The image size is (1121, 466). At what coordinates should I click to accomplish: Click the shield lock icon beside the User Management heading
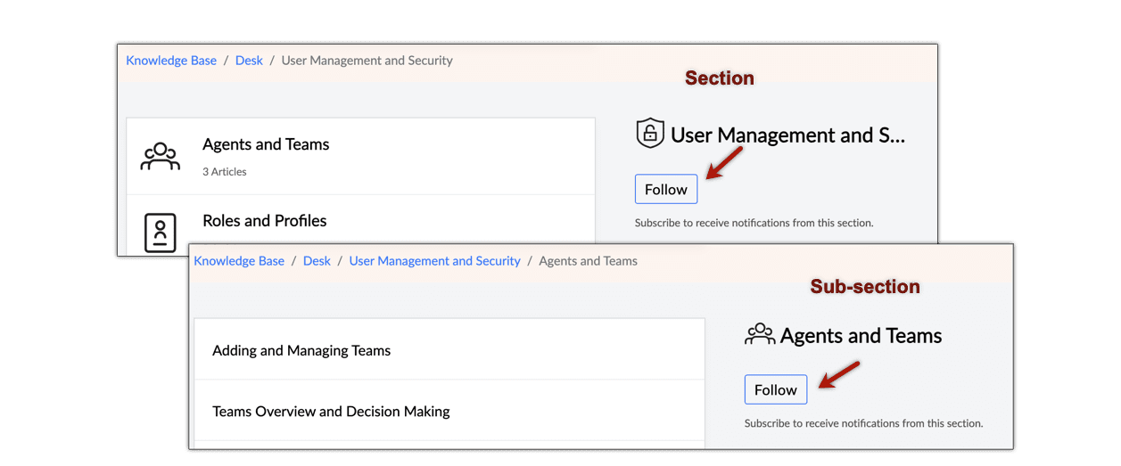(650, 134)
